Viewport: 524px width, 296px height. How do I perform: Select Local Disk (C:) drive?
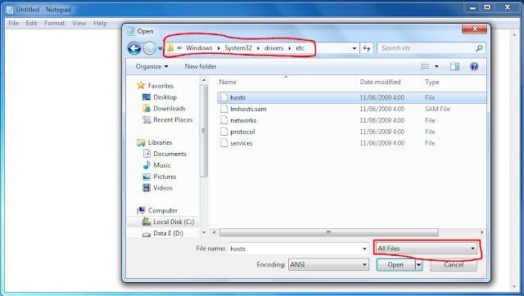[164, 222]
